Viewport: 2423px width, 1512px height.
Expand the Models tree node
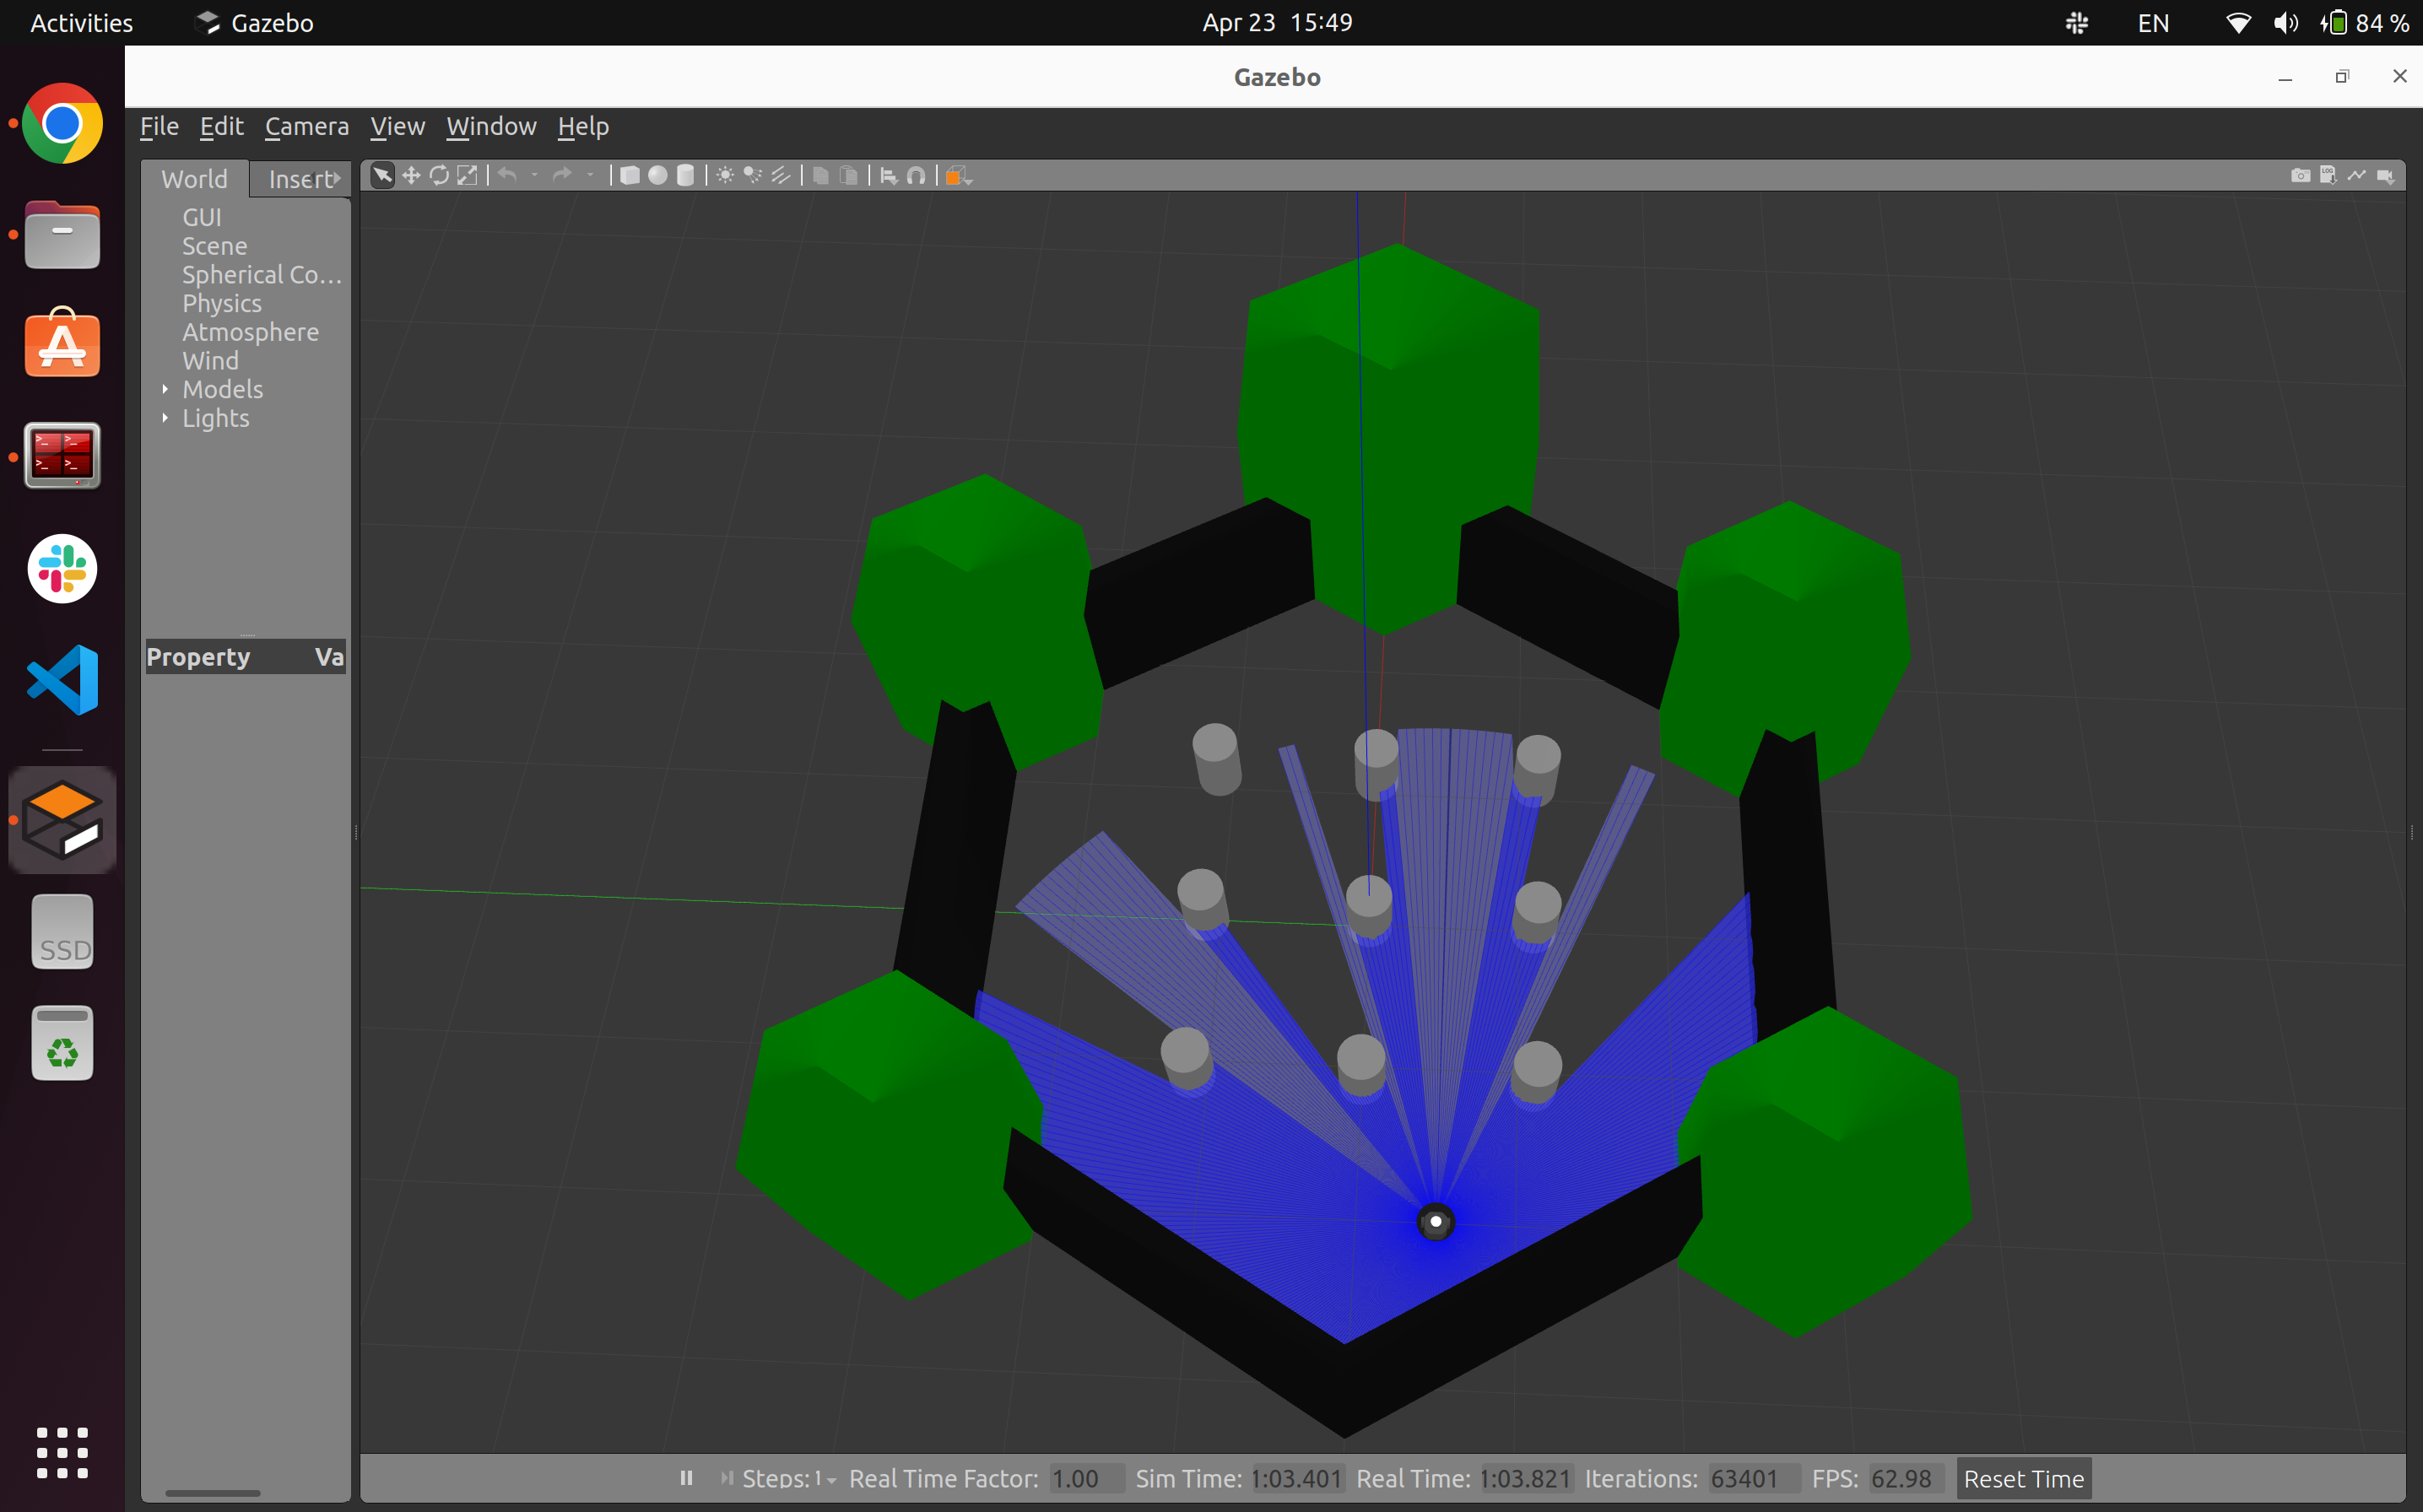(x=166, y=389)
